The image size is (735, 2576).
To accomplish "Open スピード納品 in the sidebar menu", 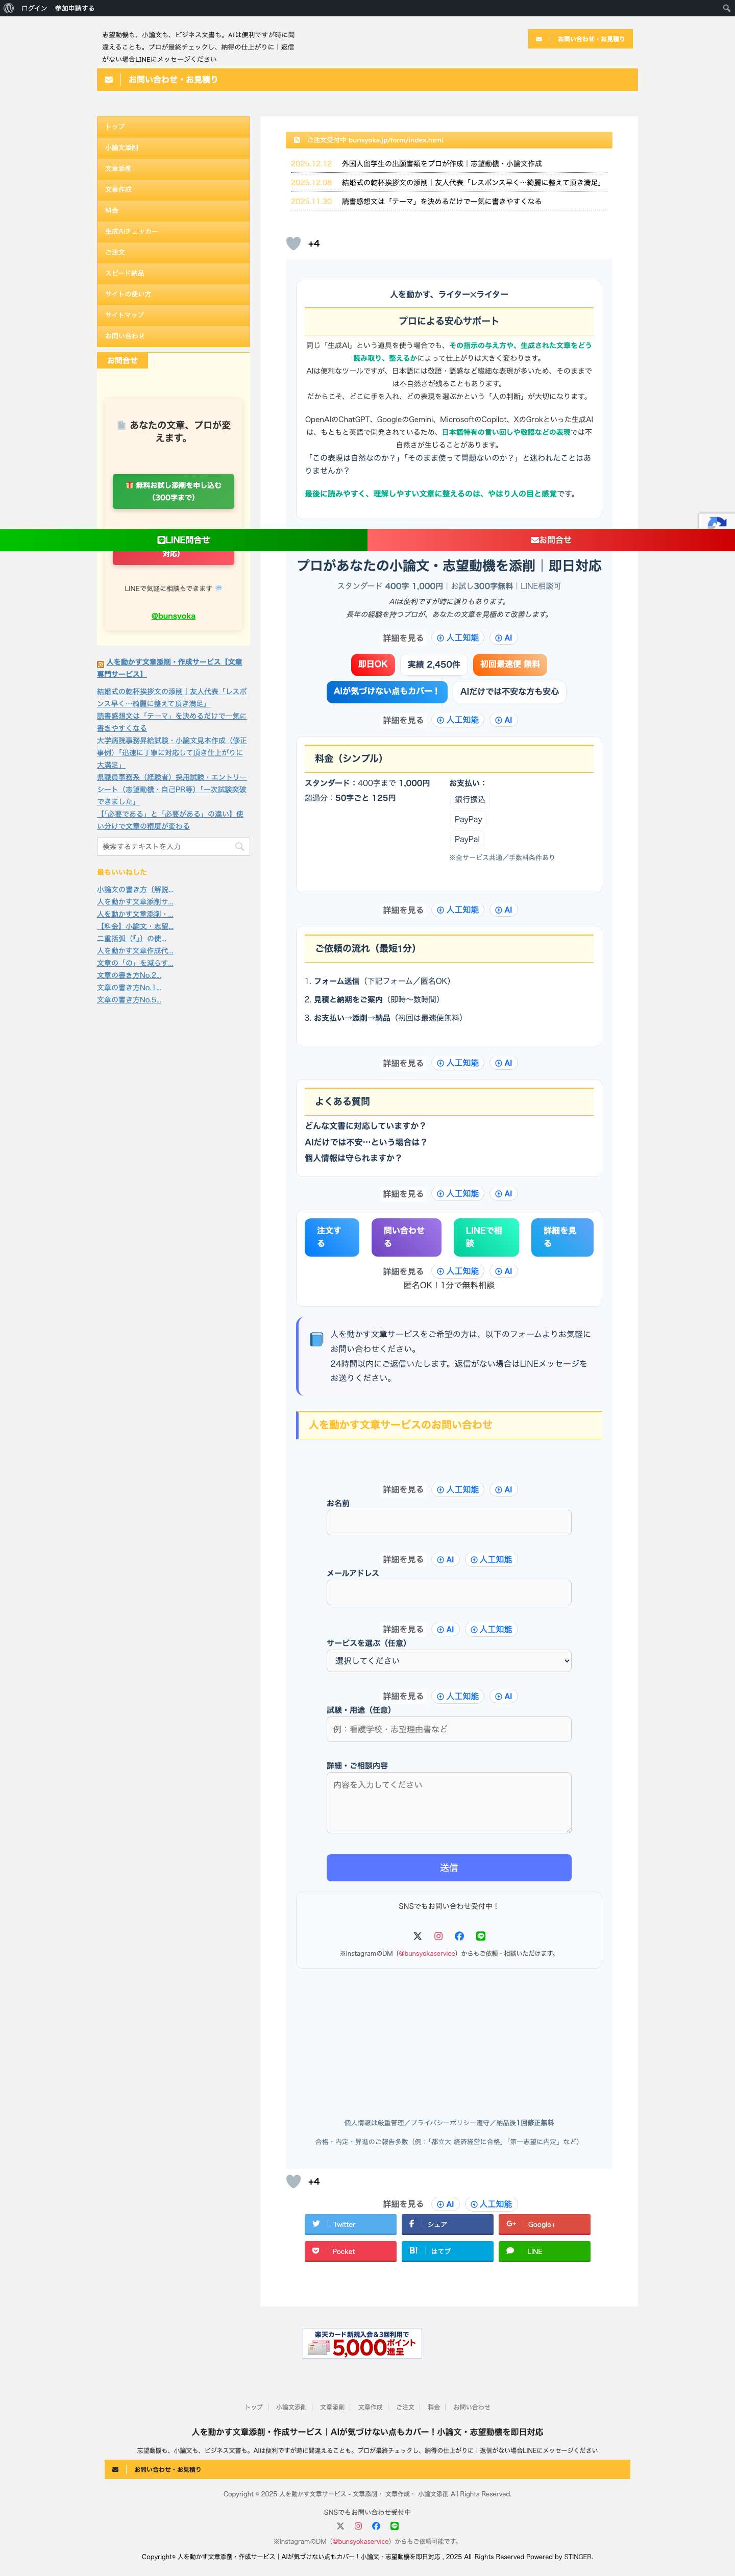I will click(173, 273).
